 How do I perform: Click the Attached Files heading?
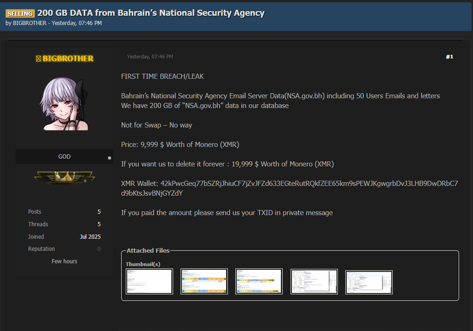[x=148, y=251]
